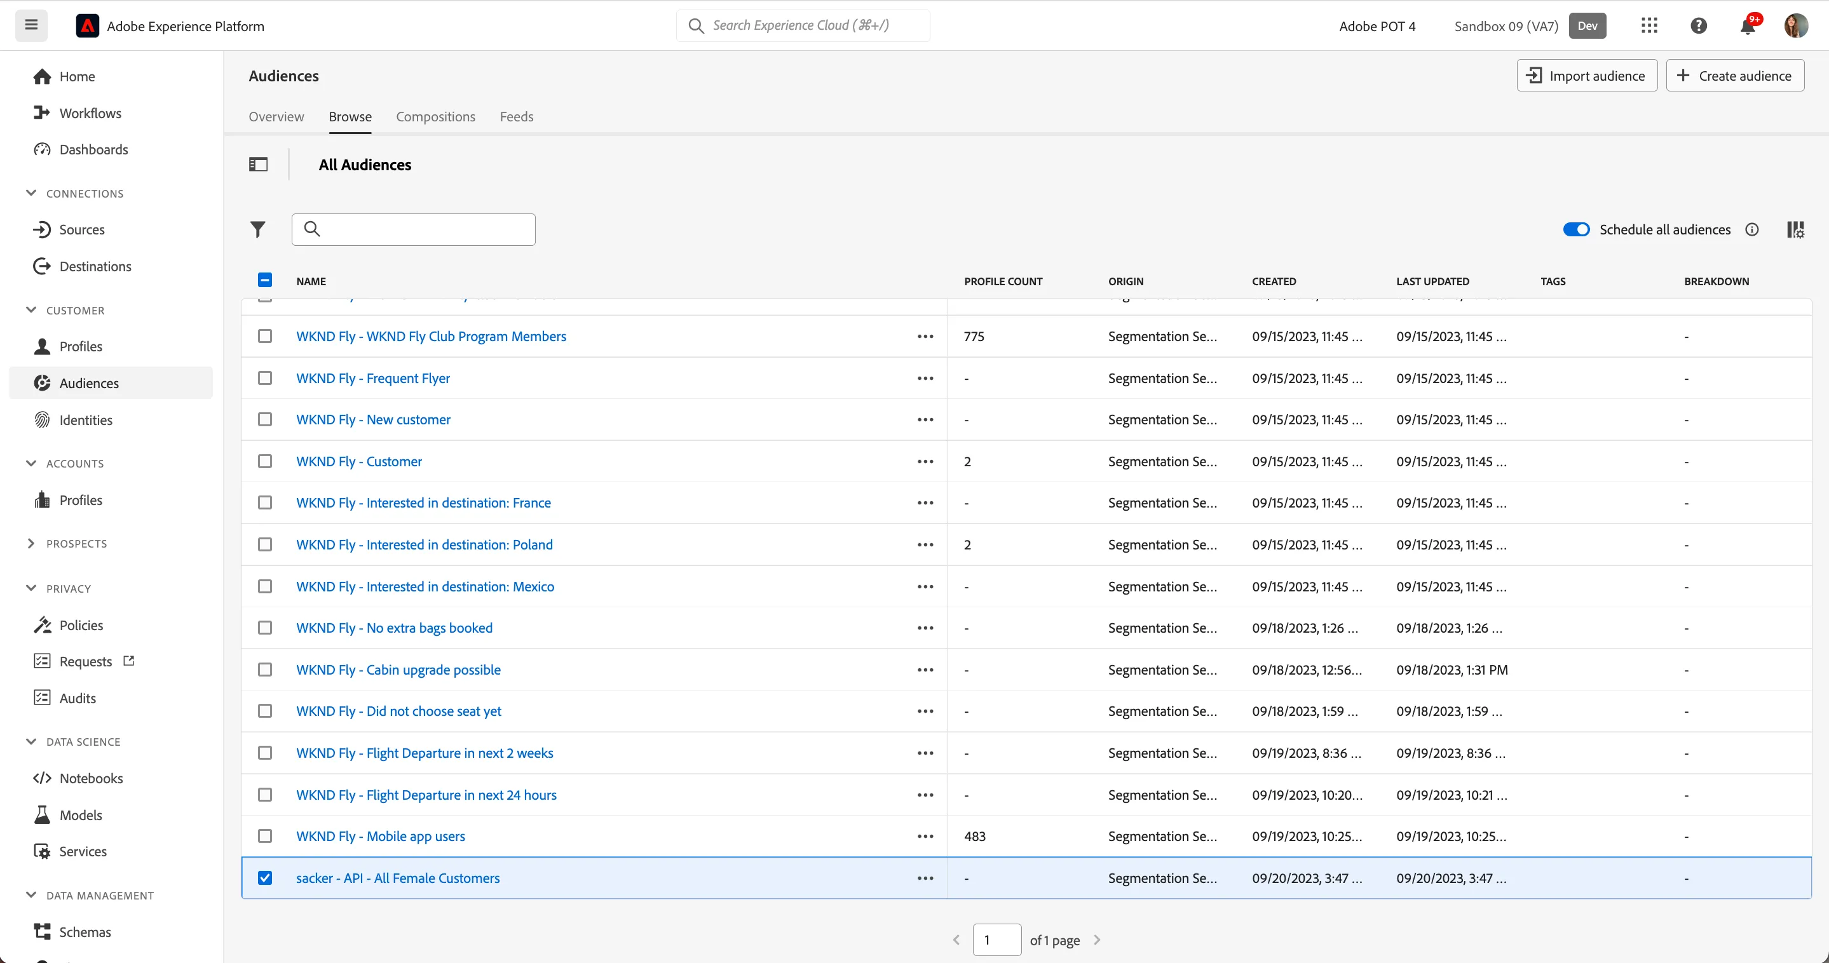
Task: Open the filter funnel icon
Action: click(258, 229)
